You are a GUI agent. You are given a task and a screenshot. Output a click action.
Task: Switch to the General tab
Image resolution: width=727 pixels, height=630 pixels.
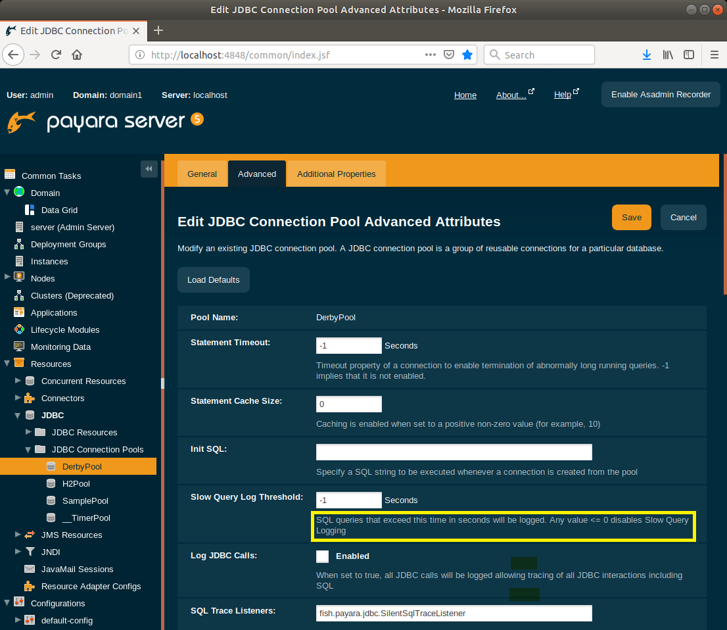tap(202, 174)
